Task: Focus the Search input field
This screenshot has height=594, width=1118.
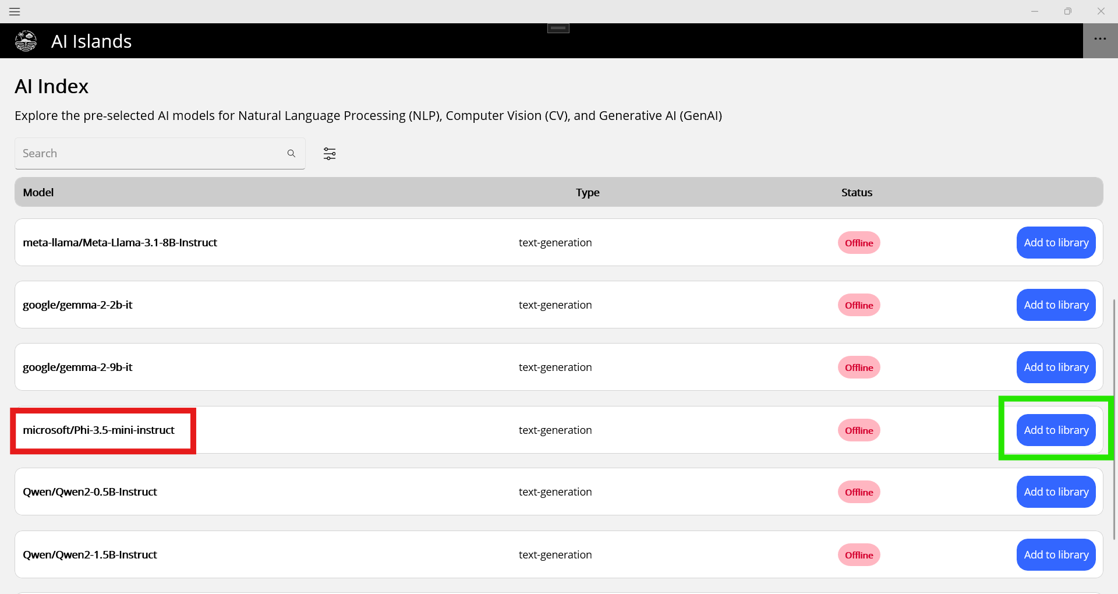Action: click(x=160, y=153)
